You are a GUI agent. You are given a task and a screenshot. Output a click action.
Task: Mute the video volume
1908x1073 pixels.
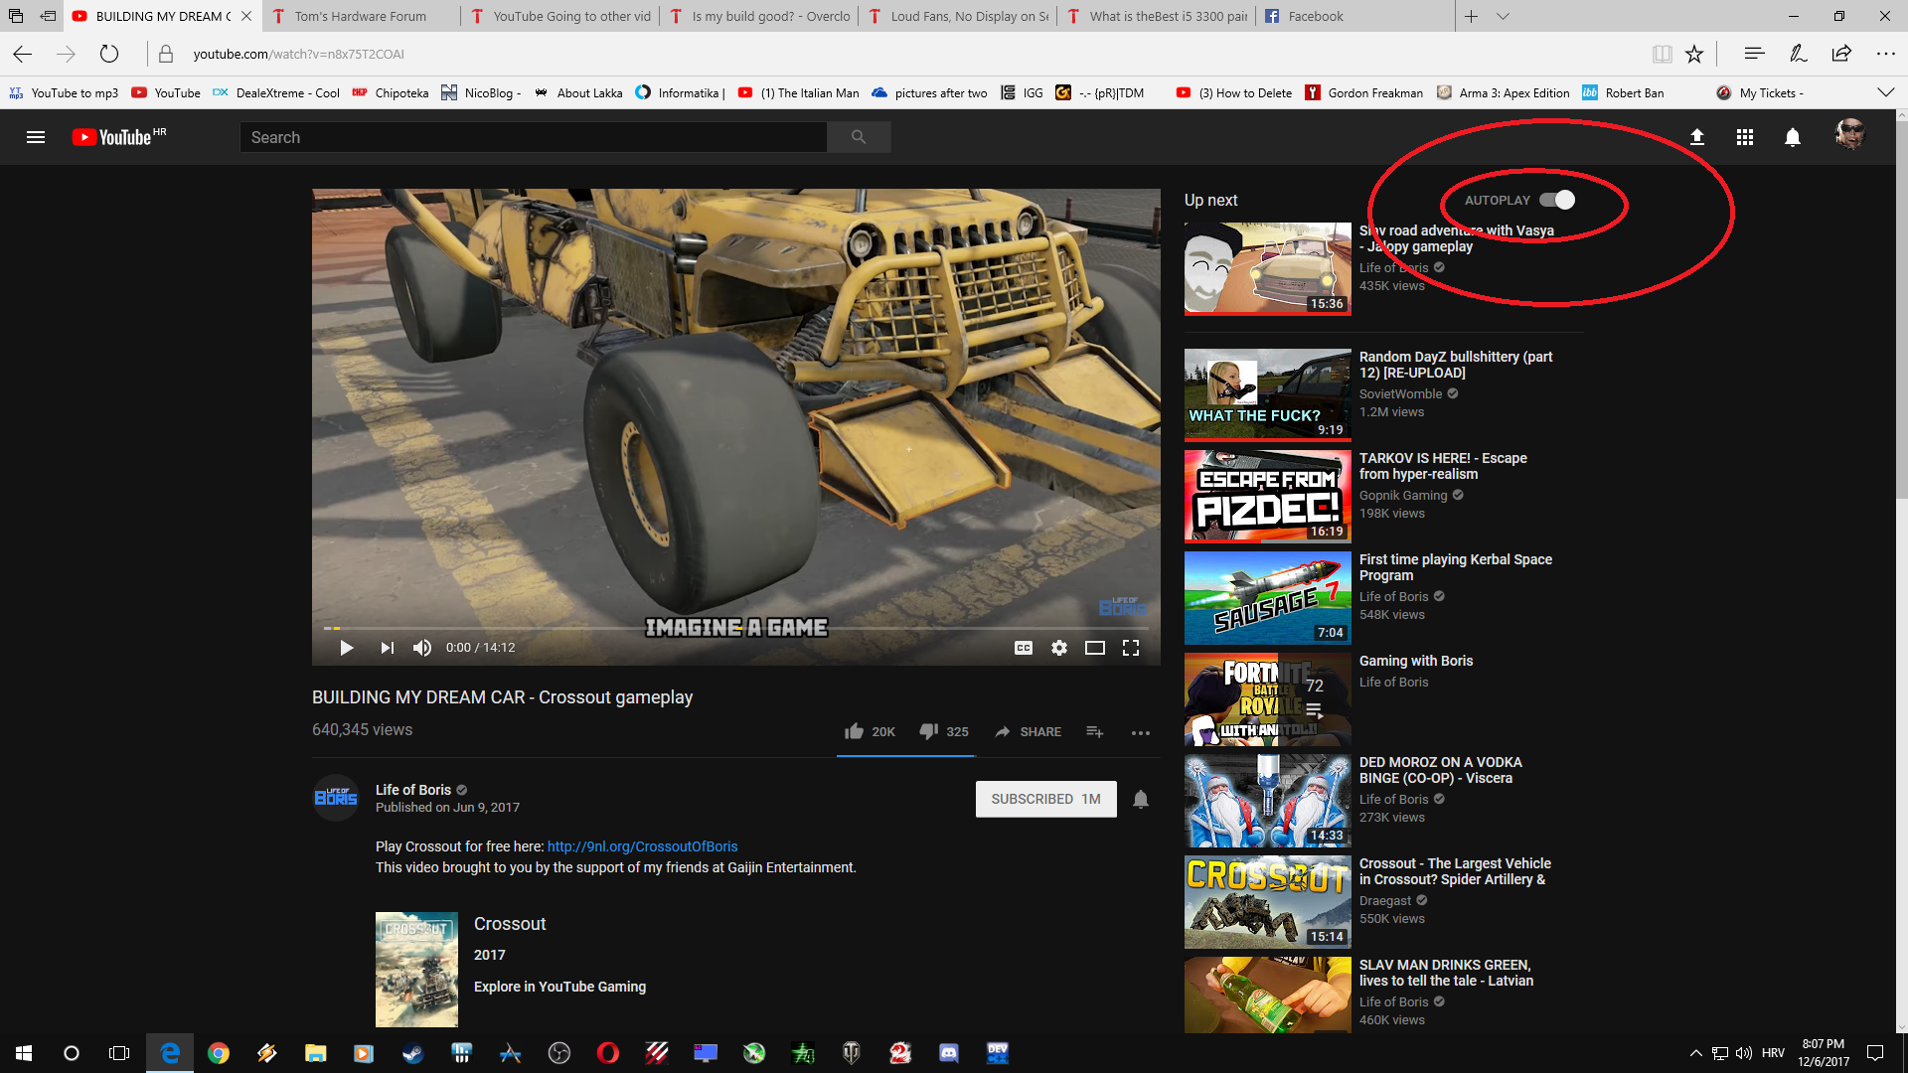(x=422, y=648)
